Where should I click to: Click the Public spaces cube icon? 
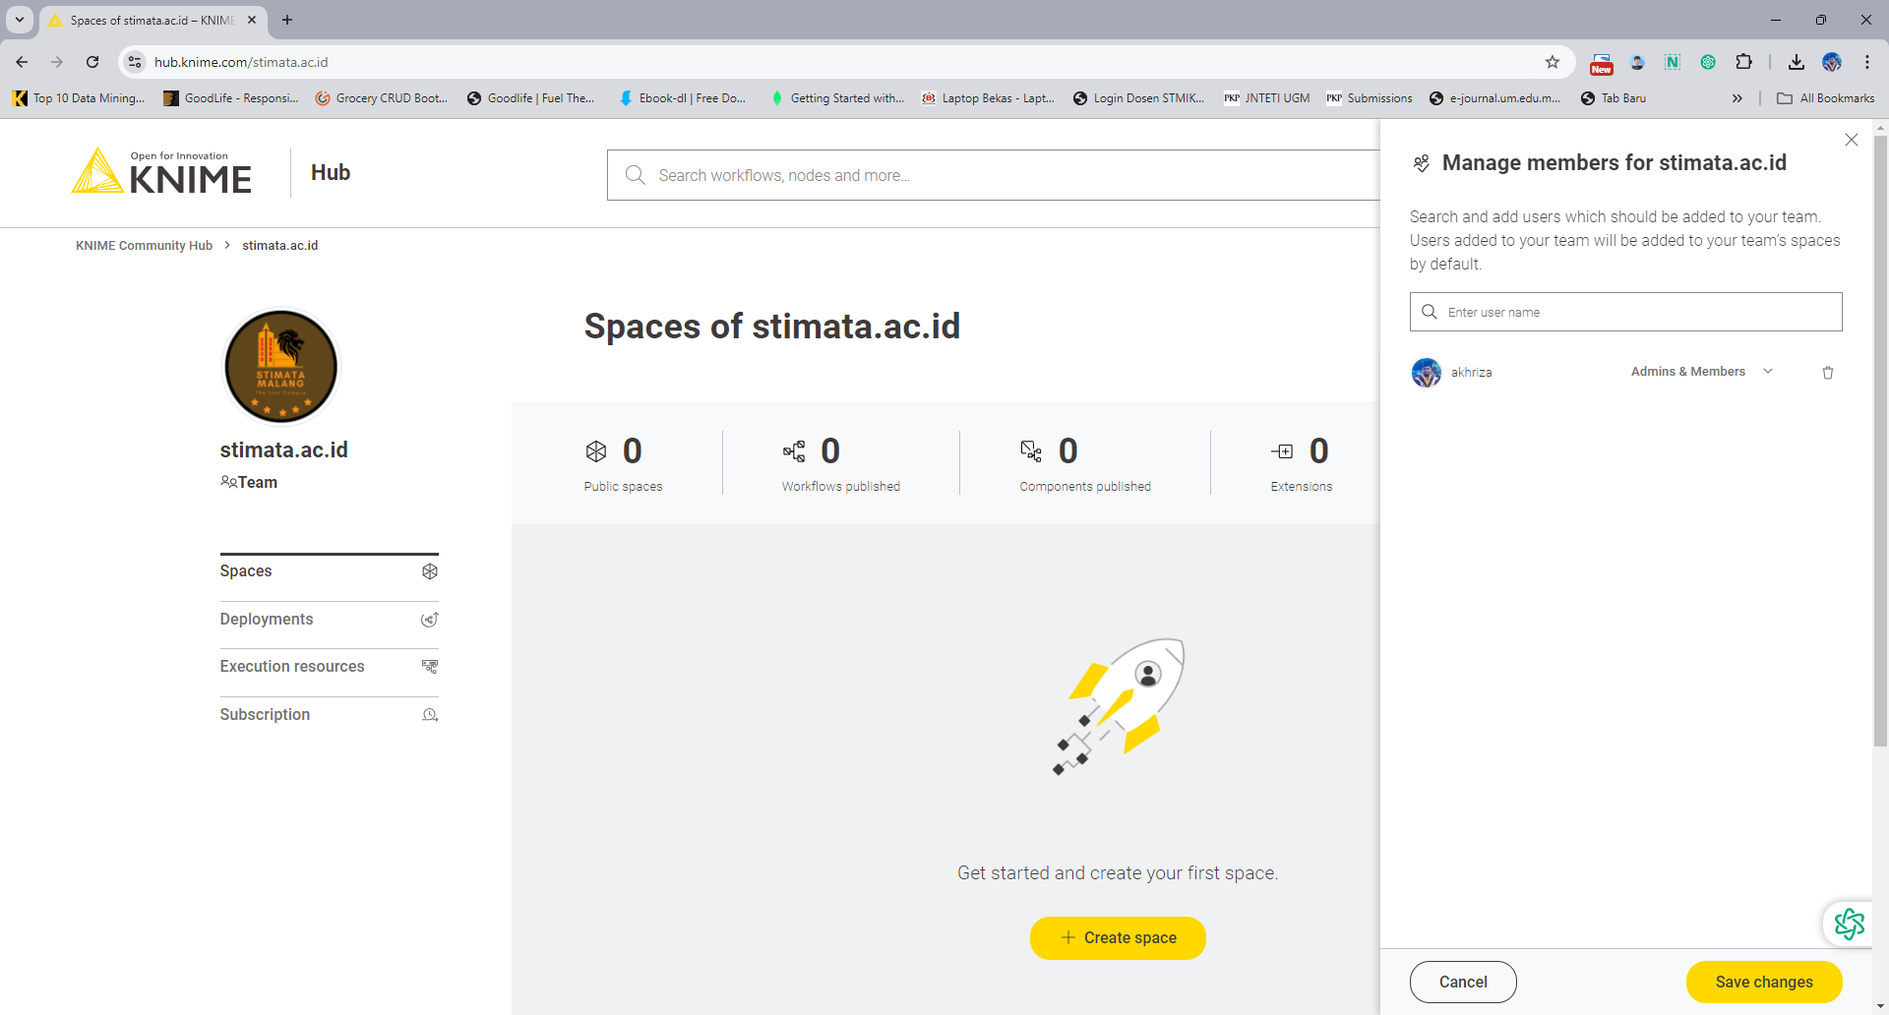click(x=596, y=451)
